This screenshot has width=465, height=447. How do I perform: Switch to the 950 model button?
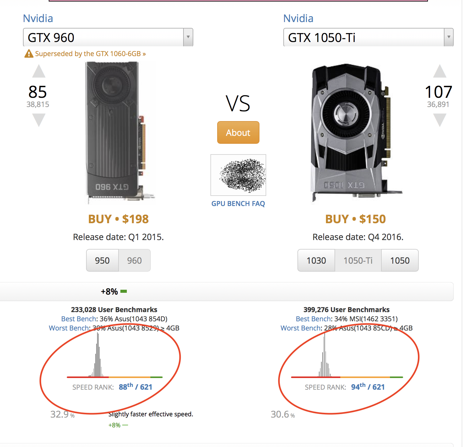pyautogui.click(x=102, y=260)
